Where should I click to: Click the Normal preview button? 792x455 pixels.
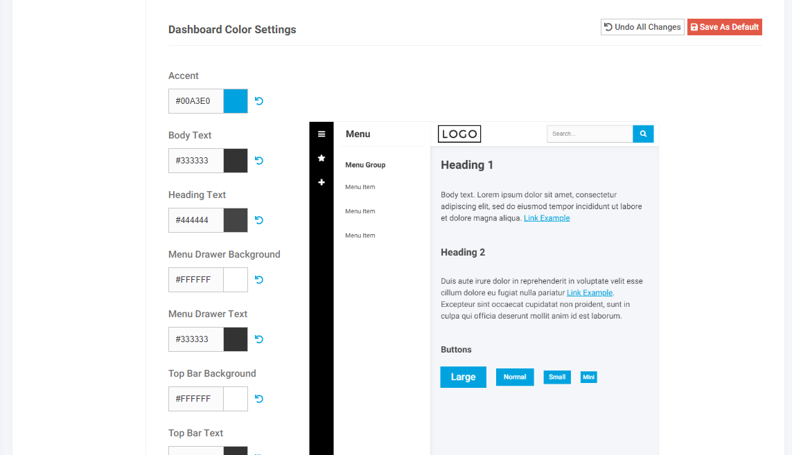pos(515,377)
